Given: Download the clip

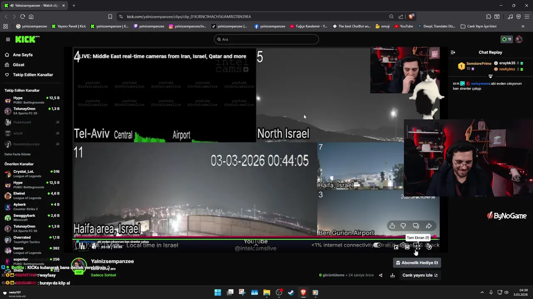Looking at the screenshot, I should 392,275.
